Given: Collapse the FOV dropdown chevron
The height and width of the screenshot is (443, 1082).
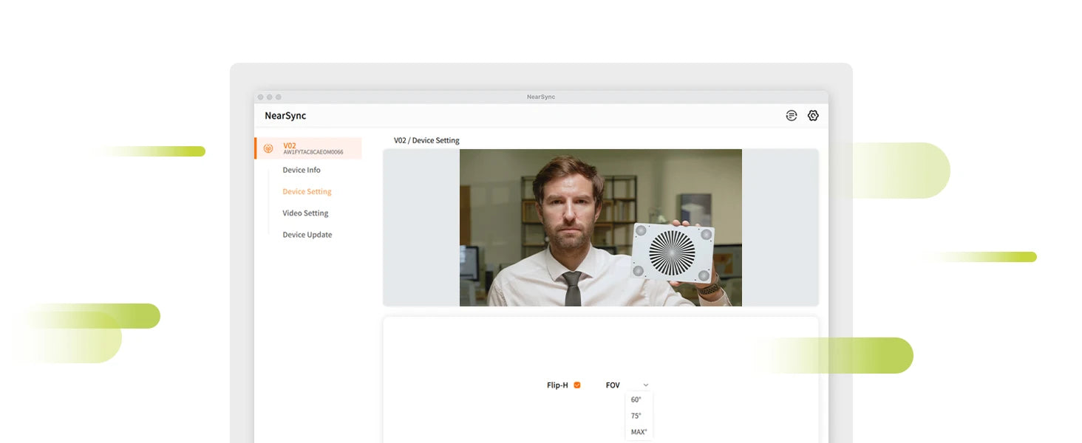Looking at the screenshot, I should point(645,385).
